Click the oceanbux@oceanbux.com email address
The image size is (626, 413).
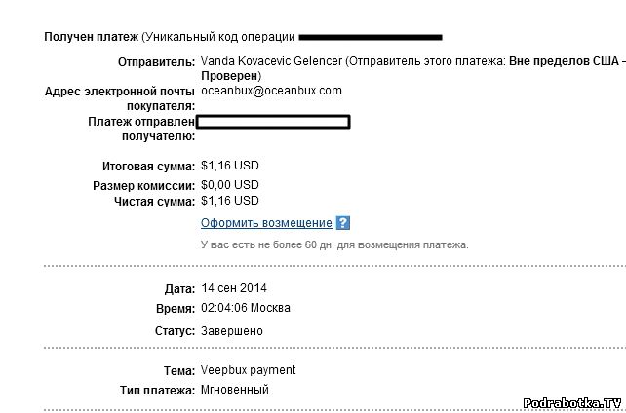pos(271,91)
